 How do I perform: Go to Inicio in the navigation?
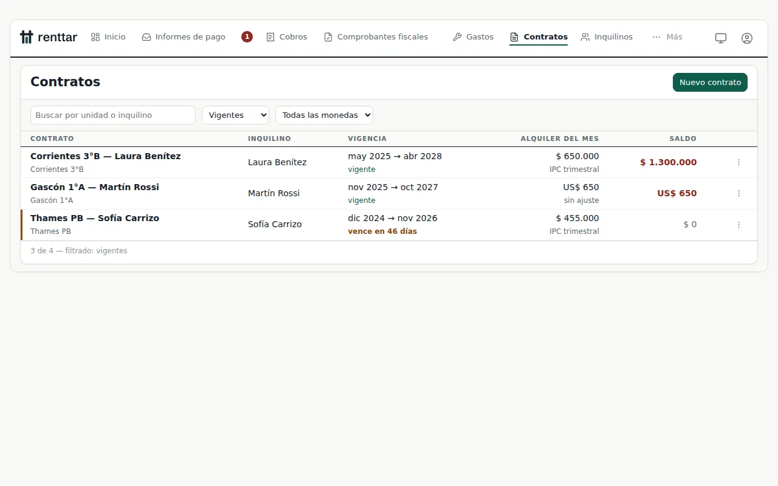click(108, 37)
